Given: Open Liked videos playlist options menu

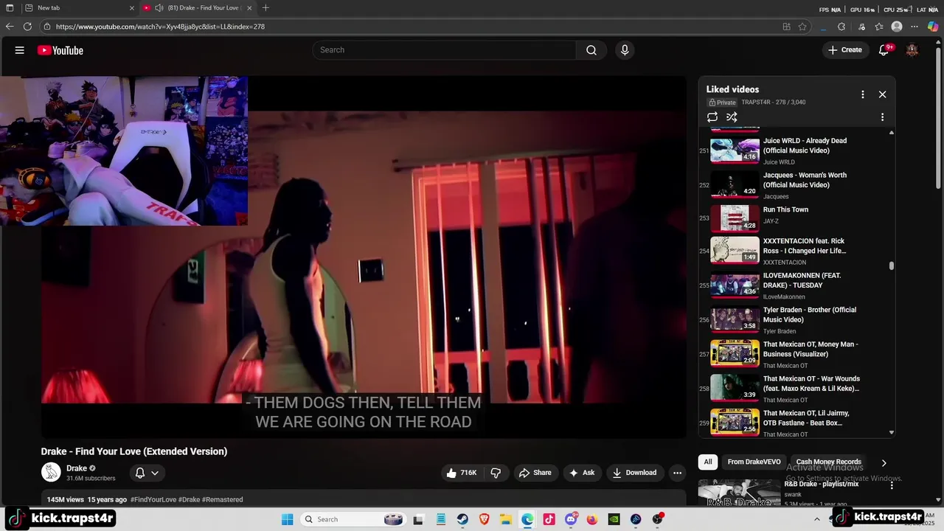Looking at the screenshot, I should [x=862, y=94].
